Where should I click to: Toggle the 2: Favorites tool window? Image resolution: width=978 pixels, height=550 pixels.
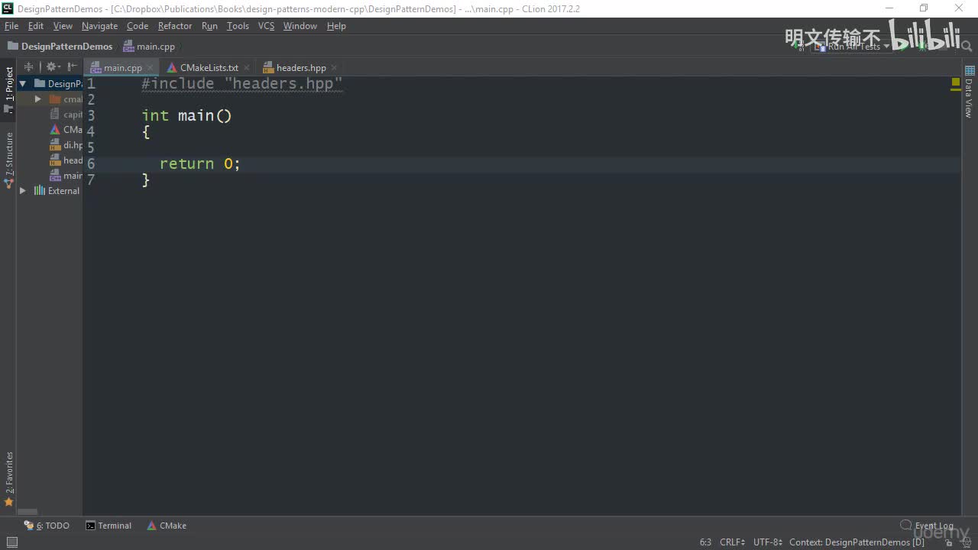[x=9, y=479]
